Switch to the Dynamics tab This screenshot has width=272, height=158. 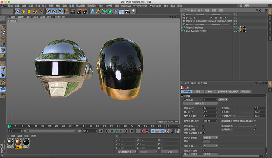point(222,91)
